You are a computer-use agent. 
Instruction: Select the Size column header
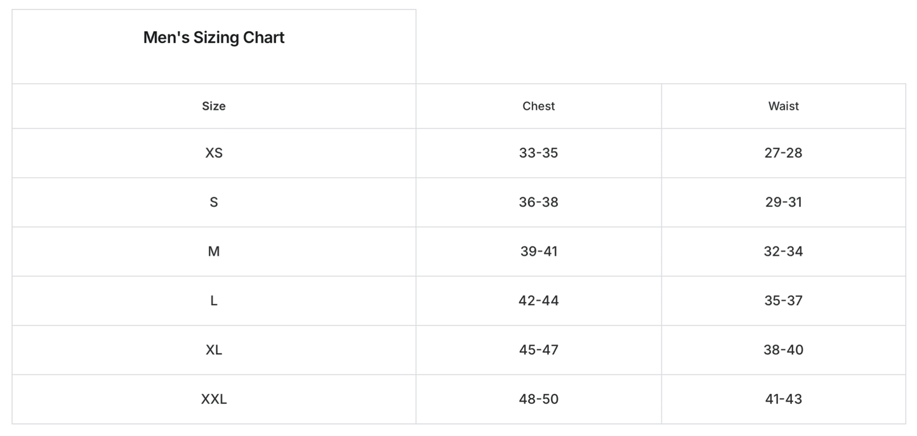tap(214, 106)
